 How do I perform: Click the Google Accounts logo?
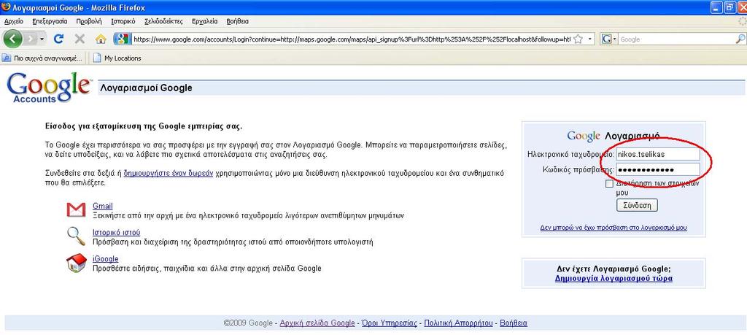click(49, 87)
